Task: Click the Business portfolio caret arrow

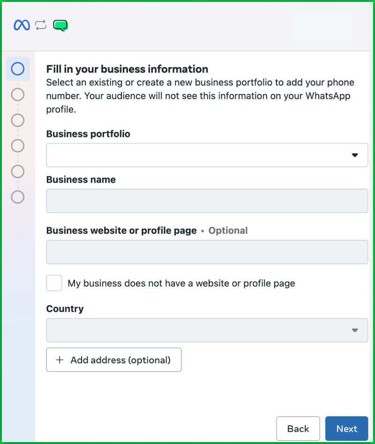Action: tap(355, 155)
